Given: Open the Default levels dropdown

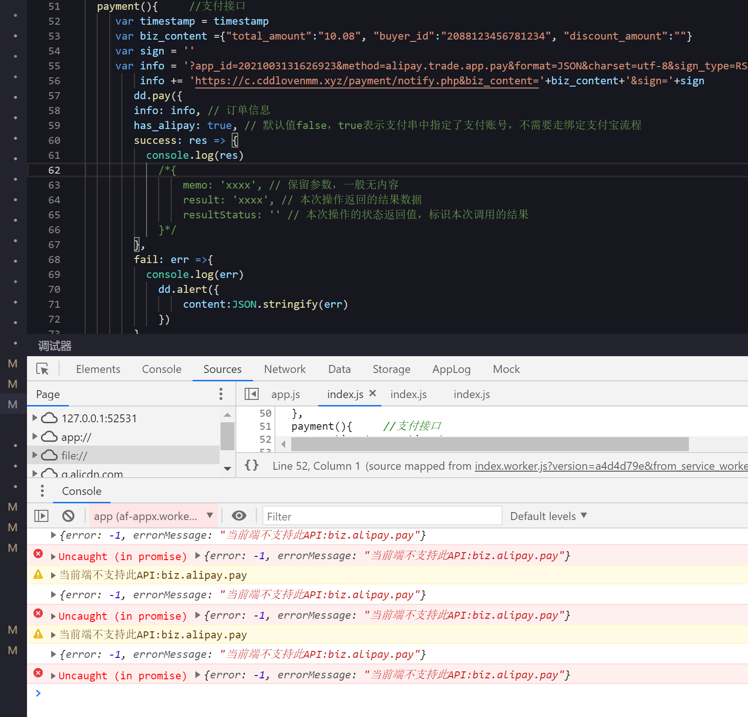Looking at the screenshot, I should click(x=549, y=516).
